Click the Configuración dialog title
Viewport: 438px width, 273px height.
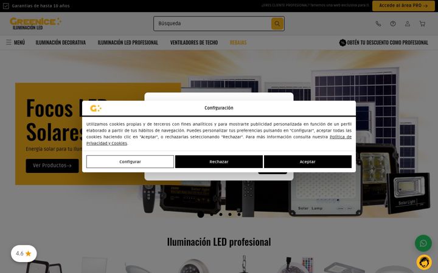point(219,108)
